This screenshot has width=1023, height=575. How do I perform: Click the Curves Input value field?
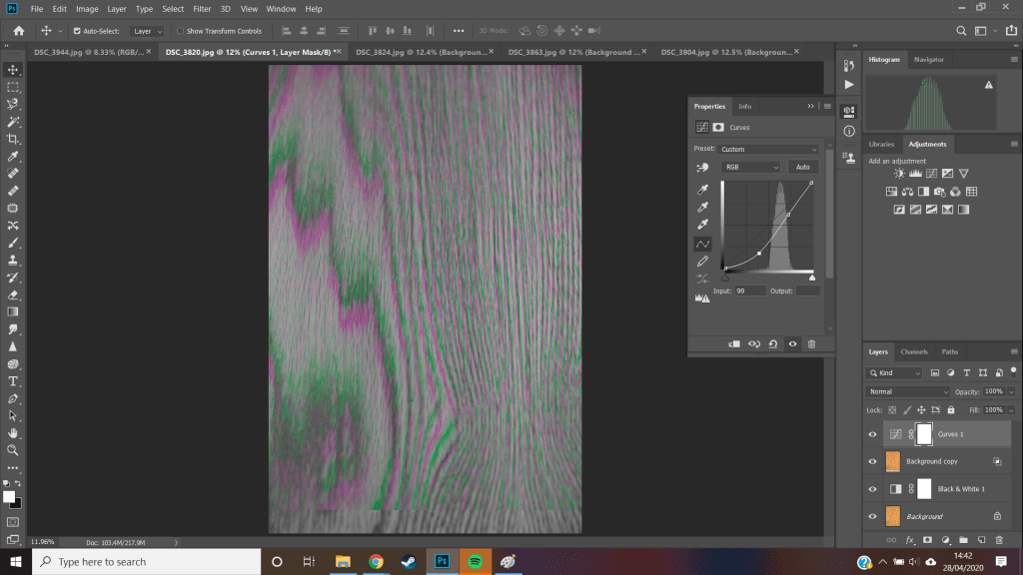(750, 290)
